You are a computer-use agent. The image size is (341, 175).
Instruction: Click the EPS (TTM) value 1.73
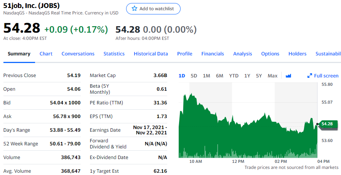click(162, 116)
